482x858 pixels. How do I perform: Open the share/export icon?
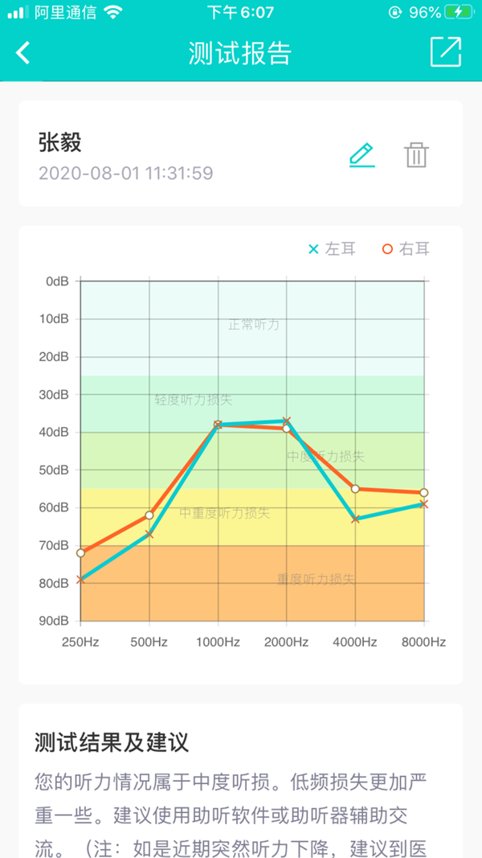[x=446, y=52]
